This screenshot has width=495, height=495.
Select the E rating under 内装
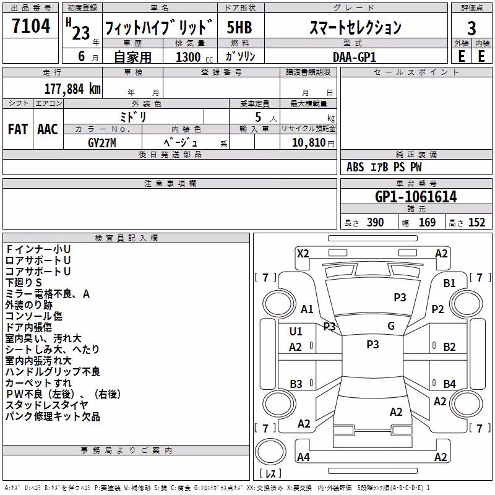point(481,56)
